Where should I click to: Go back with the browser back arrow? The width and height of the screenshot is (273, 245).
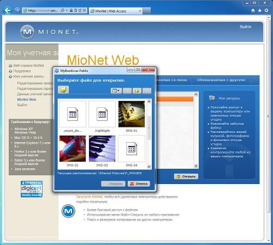coord(8,10)
